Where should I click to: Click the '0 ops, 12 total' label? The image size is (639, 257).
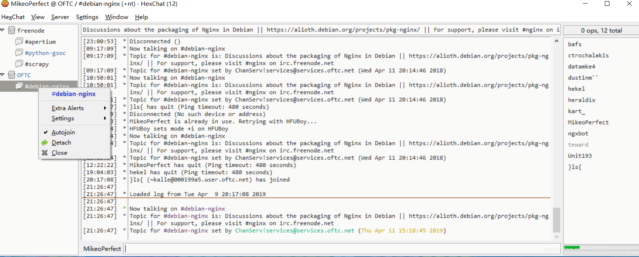(x=601, y=30)
